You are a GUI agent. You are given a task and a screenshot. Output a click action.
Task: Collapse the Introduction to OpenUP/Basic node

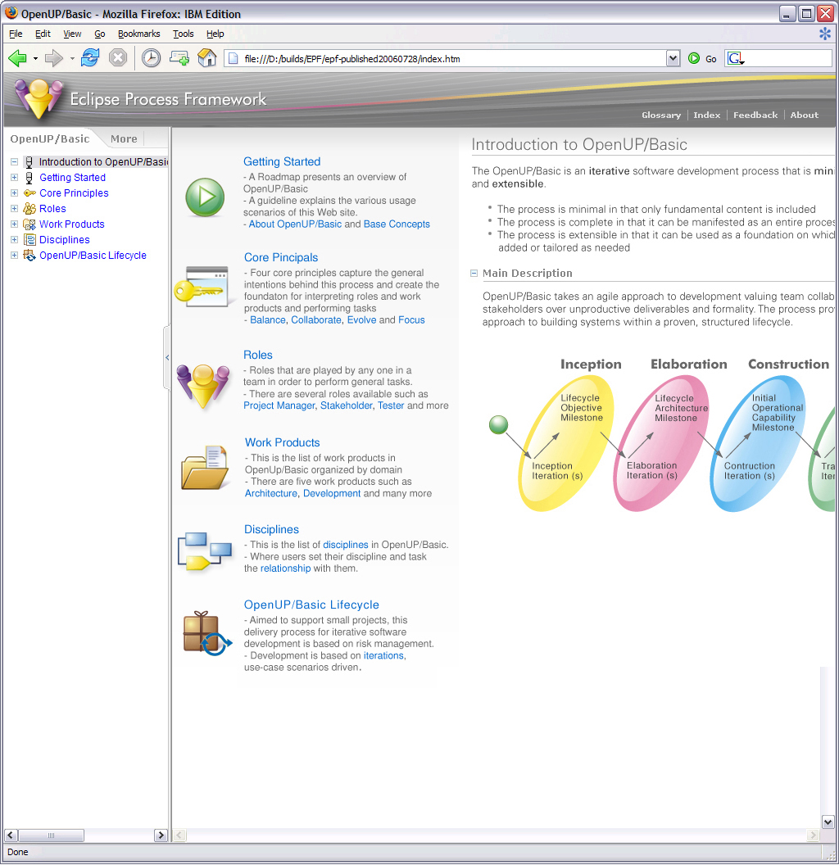[x=15, y=162]
